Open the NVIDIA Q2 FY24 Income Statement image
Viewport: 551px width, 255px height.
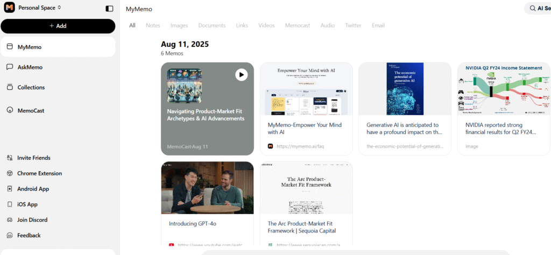tap(504, 89)
